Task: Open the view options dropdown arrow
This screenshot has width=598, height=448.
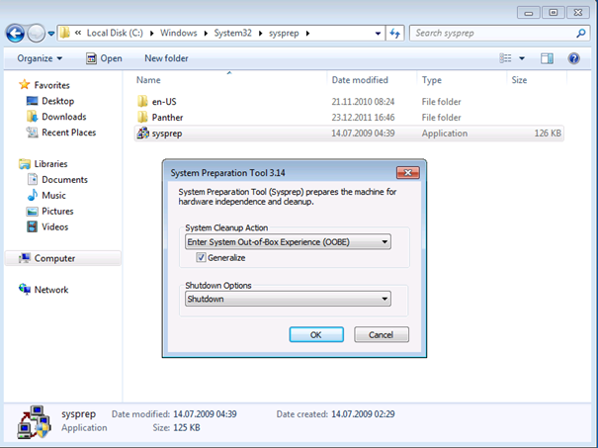Action: pos(522,58)
